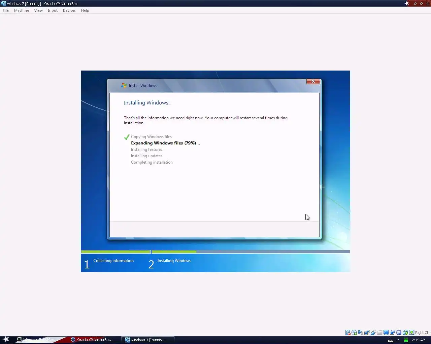431x344 pixels.
Task: Open the Machine menu
Action: click(22, 10)
